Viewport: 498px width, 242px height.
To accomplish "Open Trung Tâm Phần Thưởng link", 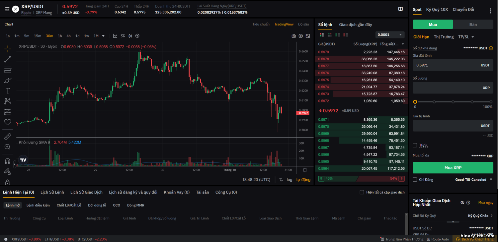I will [x=402, y=239].
